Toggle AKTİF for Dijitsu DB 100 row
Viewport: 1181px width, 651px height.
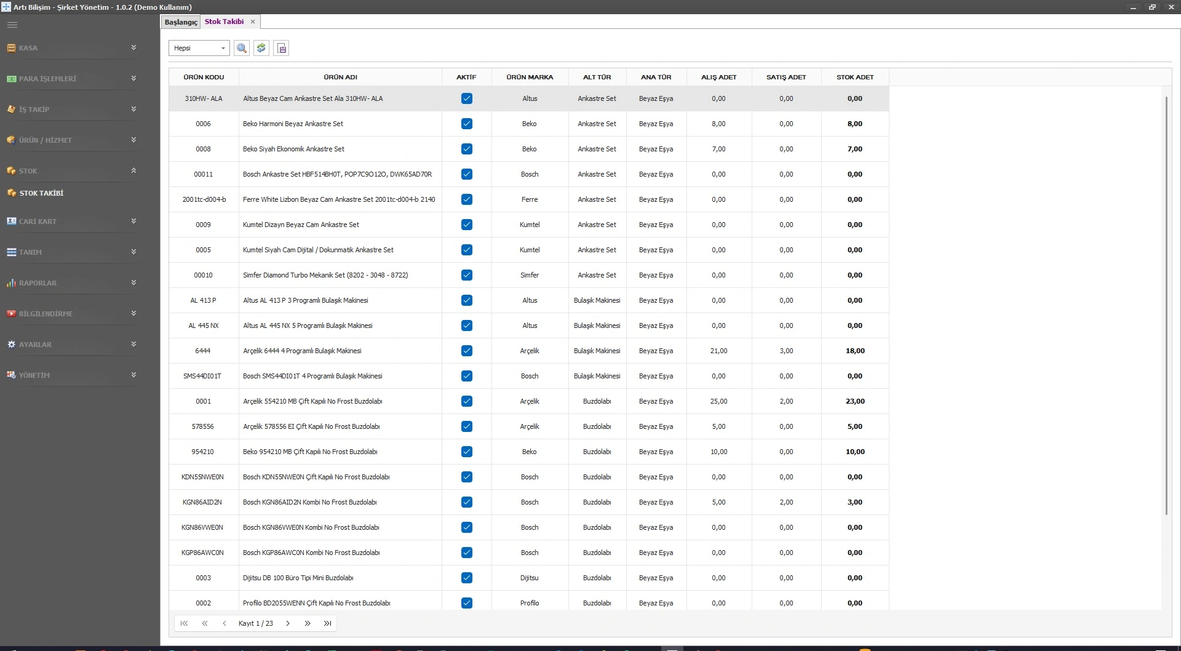pos(467,578)
